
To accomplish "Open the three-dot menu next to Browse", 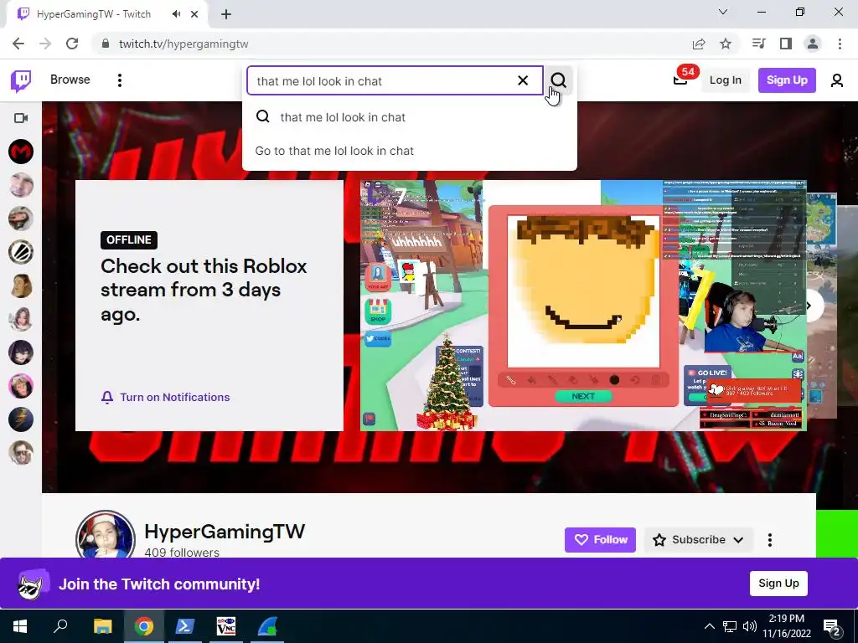I will pos(119,80).
